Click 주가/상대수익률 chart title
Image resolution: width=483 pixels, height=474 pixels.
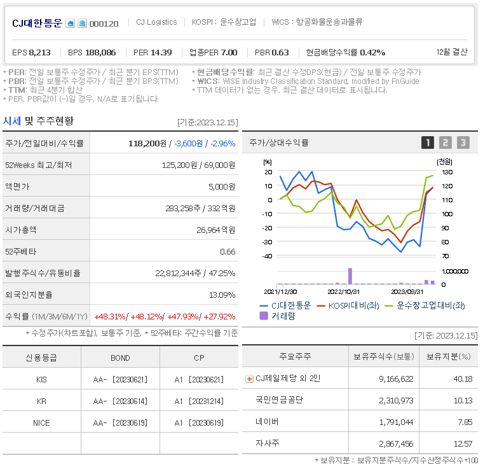279,143
